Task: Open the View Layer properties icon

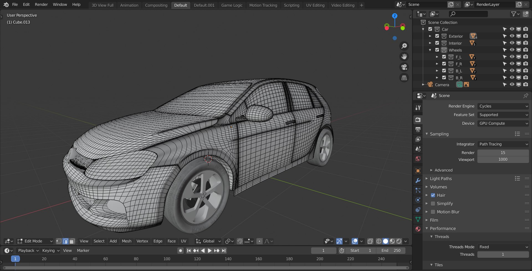Action: [418, 139]
